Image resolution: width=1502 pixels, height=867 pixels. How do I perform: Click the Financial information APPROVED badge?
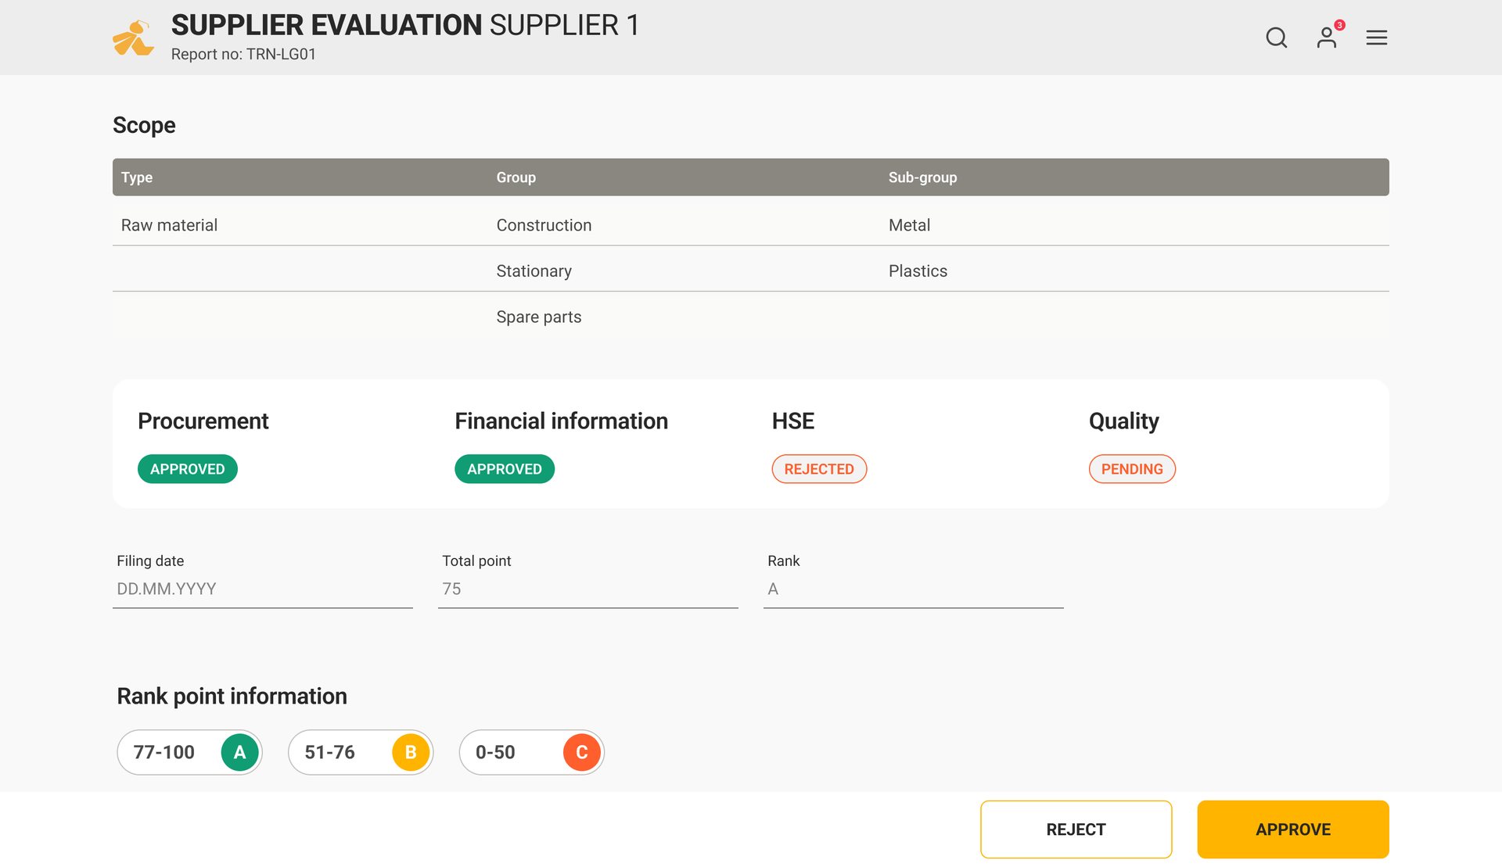coord(505,469)
